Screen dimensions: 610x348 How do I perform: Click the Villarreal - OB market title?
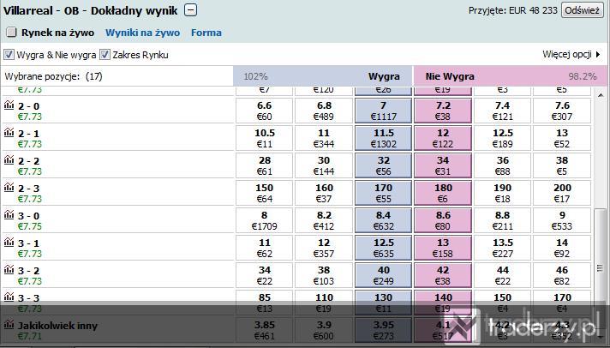pyautogui.click(x=90, y=10)
